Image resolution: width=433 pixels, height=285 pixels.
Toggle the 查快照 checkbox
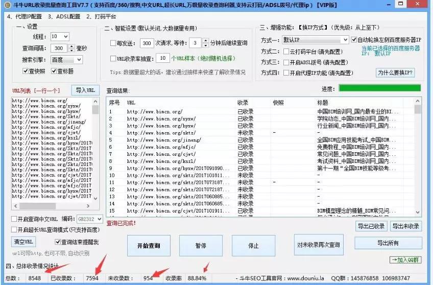[25, 71]
